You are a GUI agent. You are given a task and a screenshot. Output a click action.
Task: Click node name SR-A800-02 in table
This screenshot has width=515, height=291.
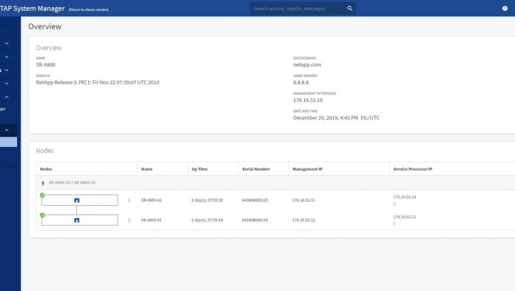tap(151, 200)
